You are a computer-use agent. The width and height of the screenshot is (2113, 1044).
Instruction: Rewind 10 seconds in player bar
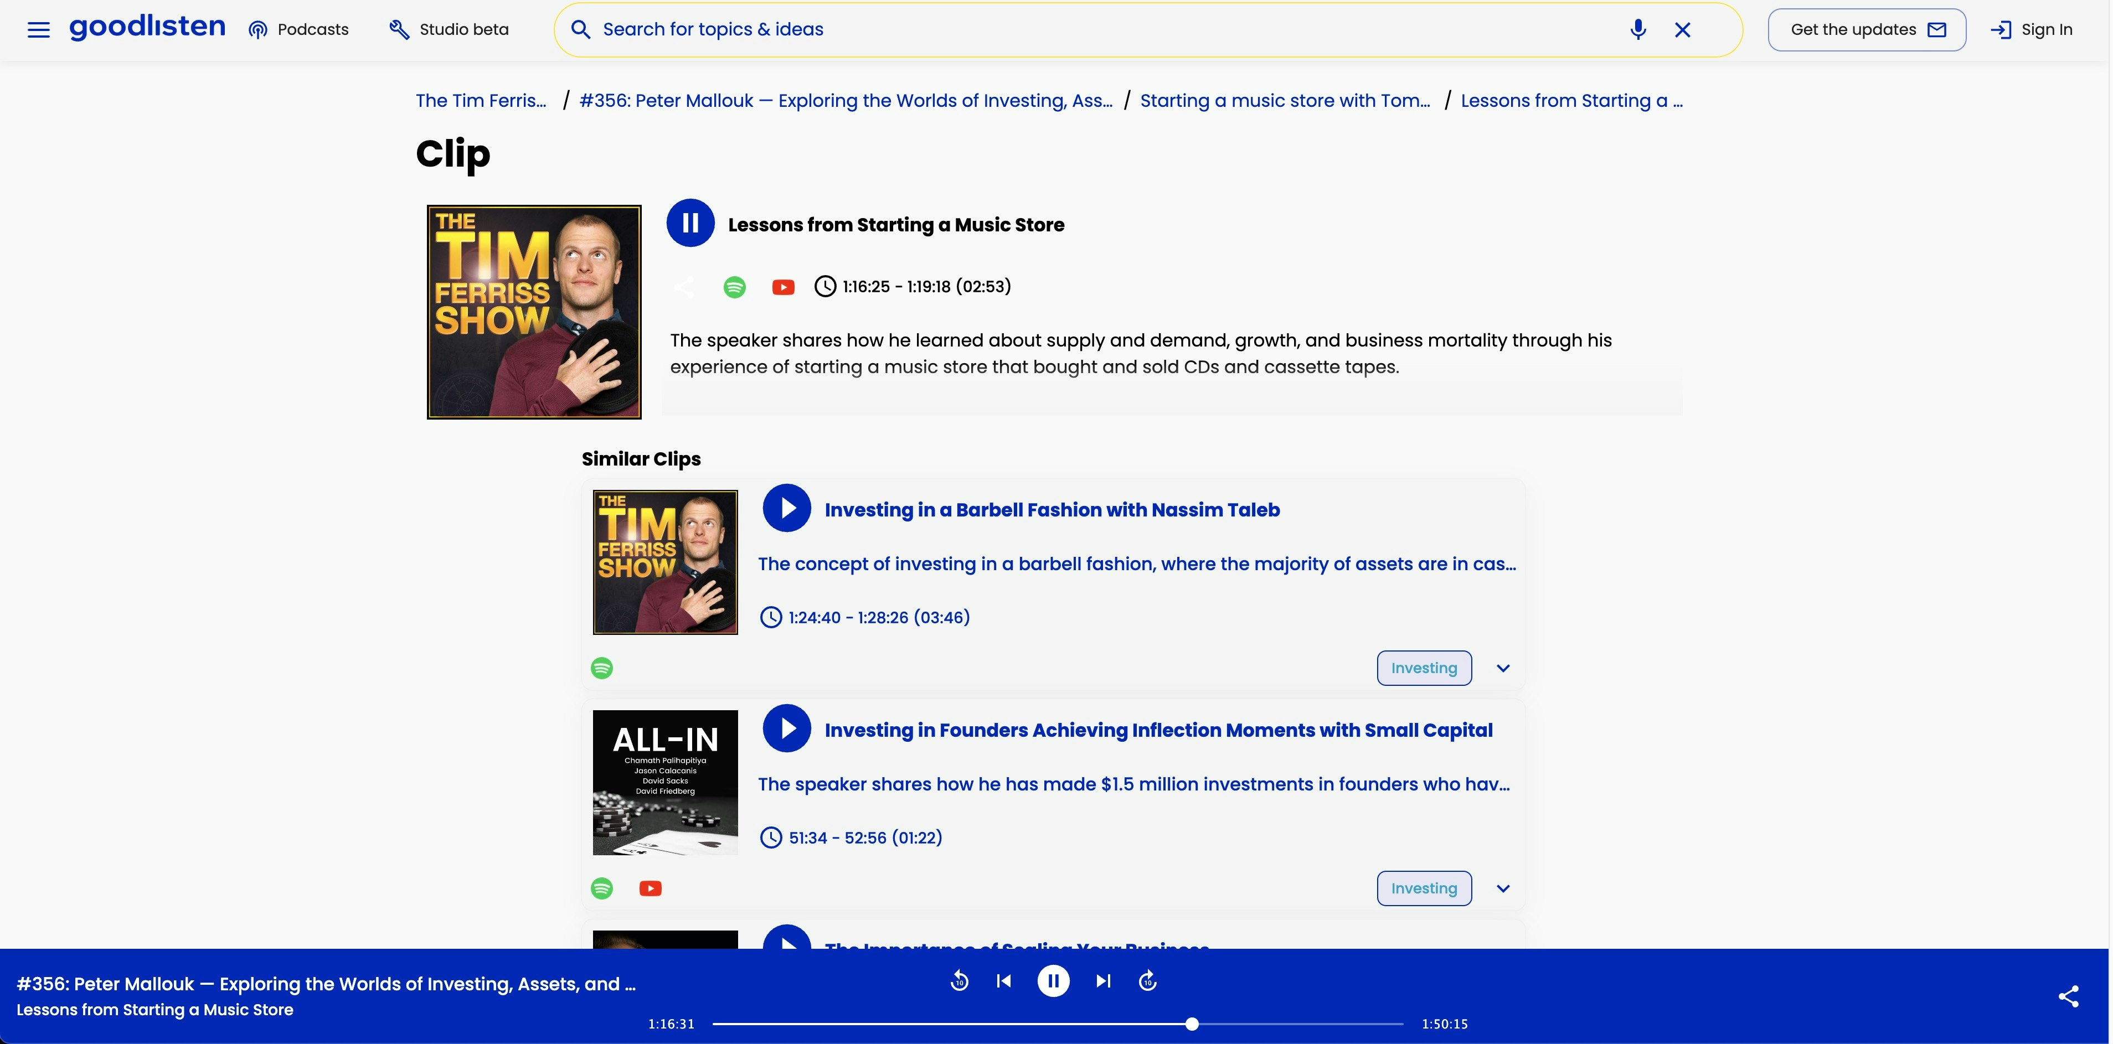point(959,981)
